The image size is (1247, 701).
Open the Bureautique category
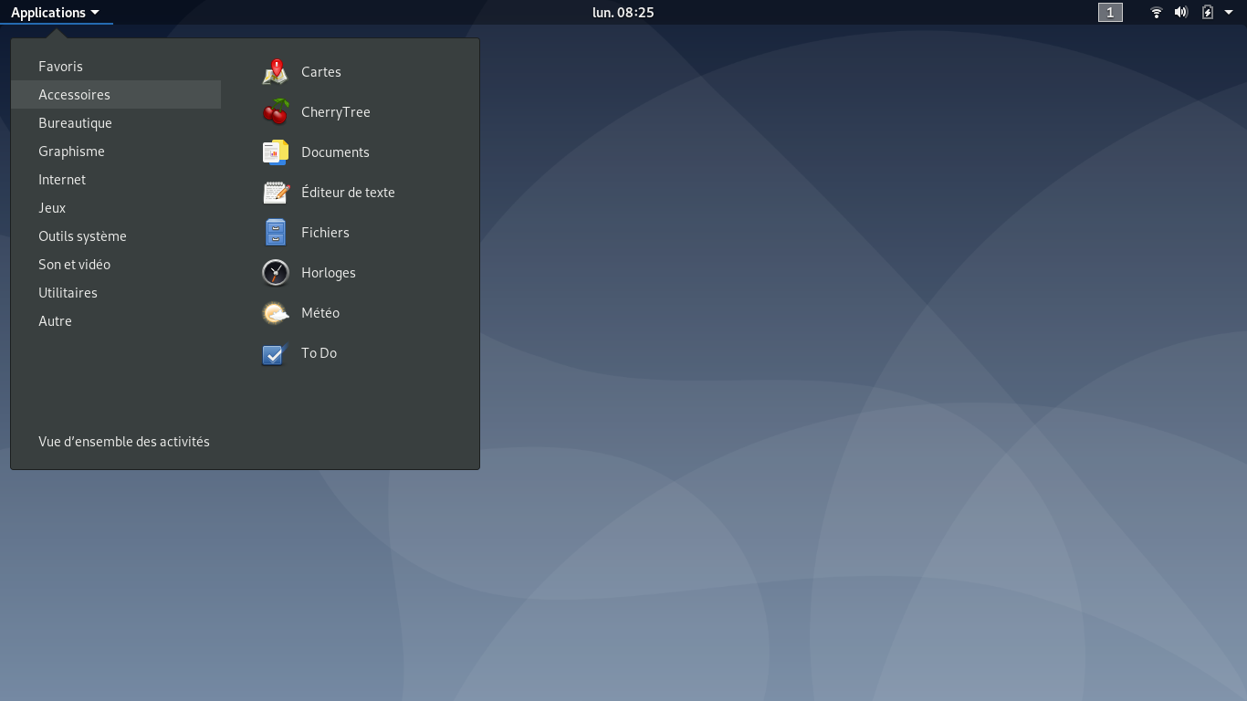[116, 123]
